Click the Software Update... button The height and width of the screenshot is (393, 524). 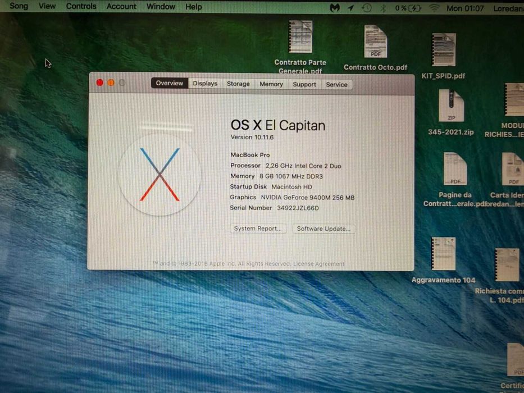[x=323, y=229]
